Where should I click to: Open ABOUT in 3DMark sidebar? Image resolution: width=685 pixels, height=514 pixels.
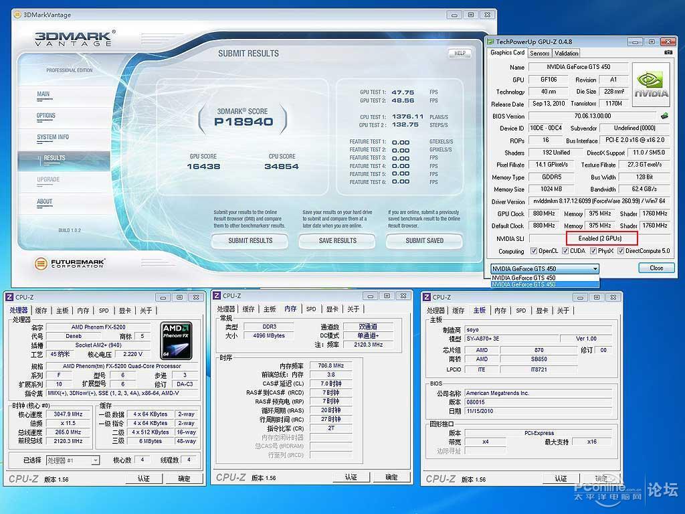(45, 201)
